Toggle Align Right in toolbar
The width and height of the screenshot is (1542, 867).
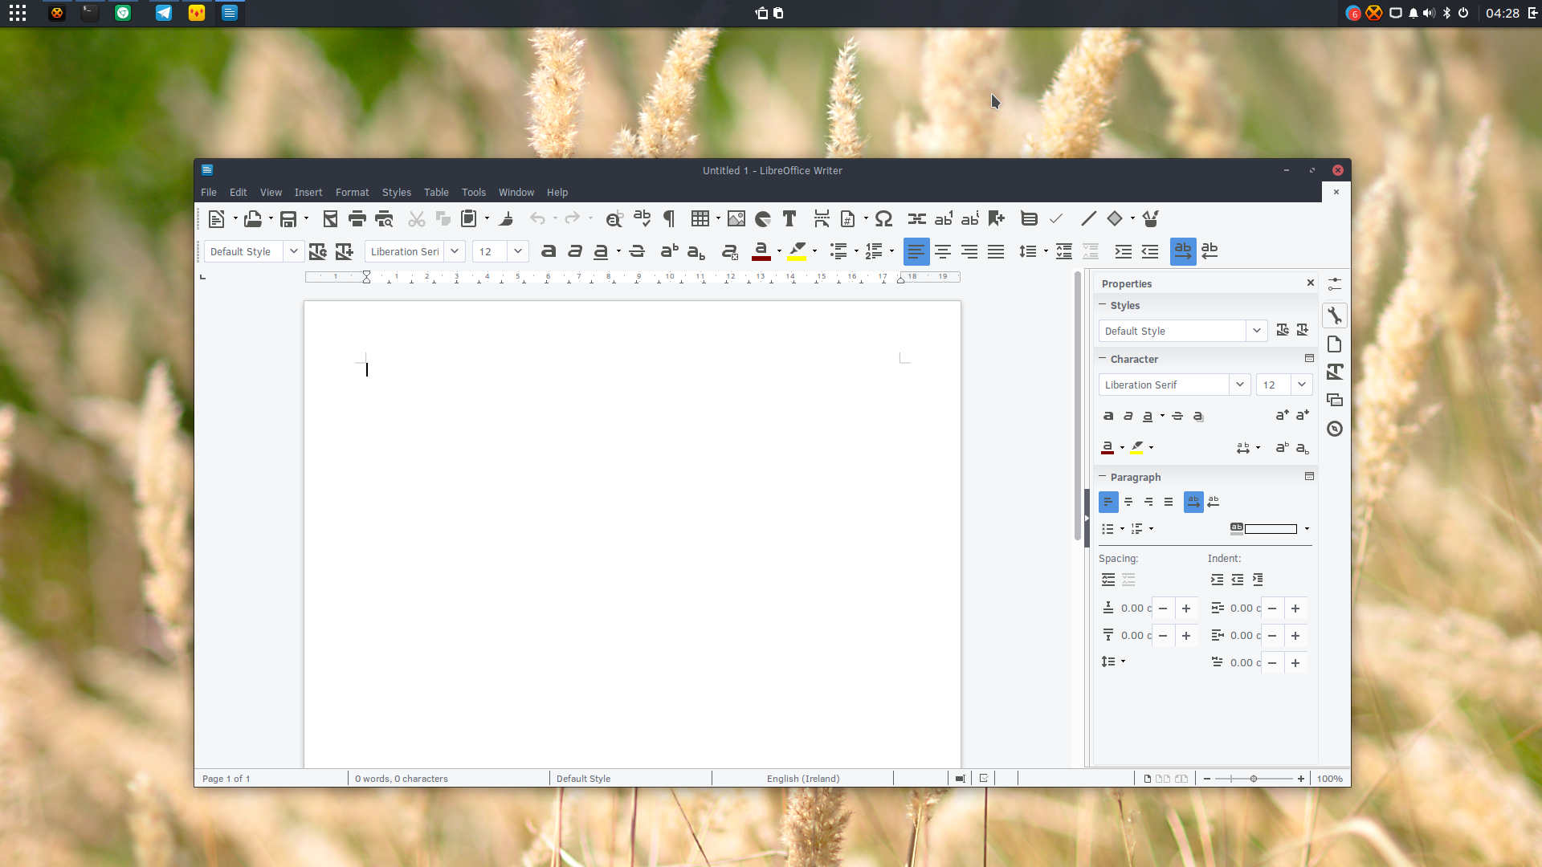969,251
